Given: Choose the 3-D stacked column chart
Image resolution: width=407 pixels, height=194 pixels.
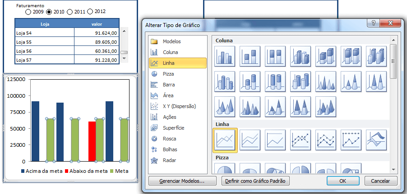Looking at the screenshot, I should pos(326,56).
